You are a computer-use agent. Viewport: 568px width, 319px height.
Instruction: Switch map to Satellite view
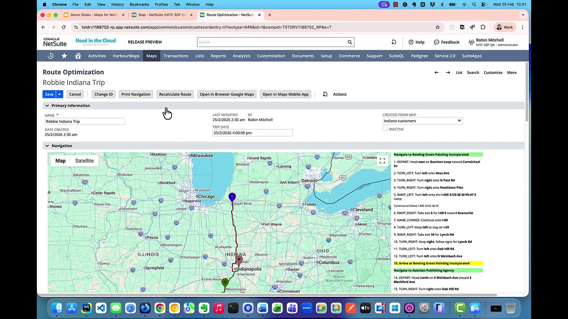point(84,161)
